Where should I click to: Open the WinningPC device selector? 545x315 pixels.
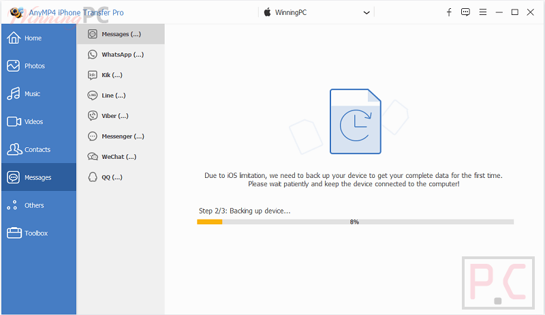(316, 12)
